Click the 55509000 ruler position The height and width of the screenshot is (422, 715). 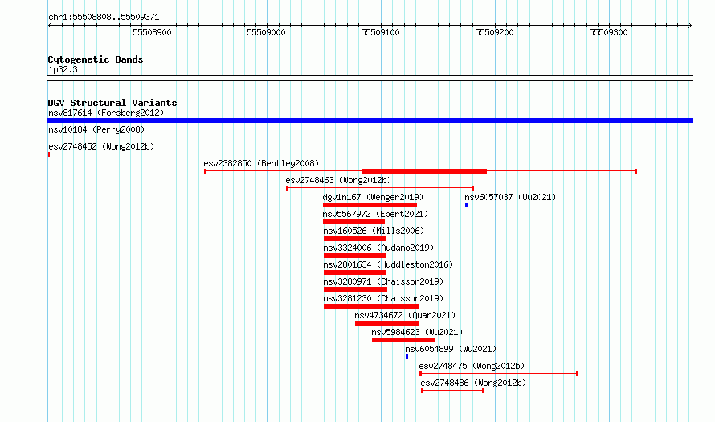(x=266, y=32)
